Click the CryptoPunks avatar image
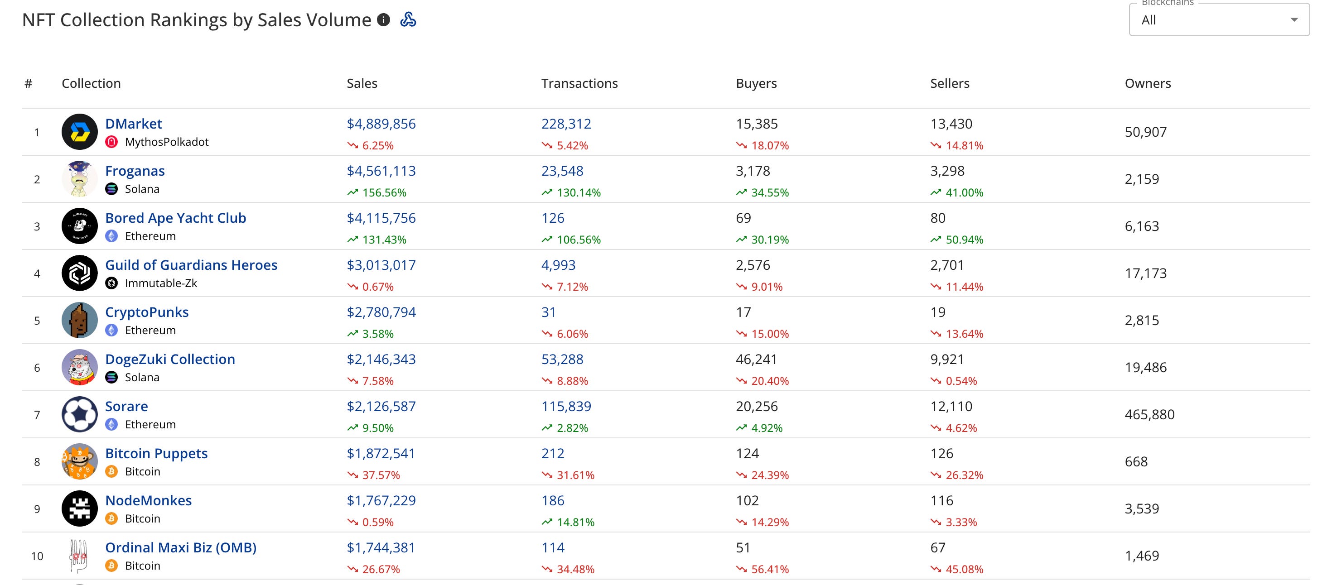Viewport: 1332px width, 585px height. [x=80, y=320]
